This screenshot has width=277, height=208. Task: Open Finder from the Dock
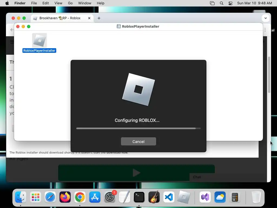point(21,197)
